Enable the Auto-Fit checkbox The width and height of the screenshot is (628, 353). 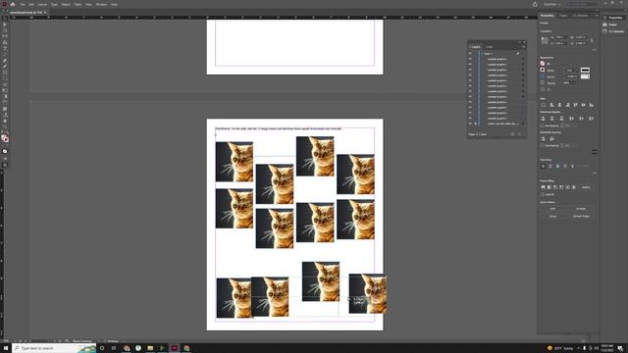point(543,194)
